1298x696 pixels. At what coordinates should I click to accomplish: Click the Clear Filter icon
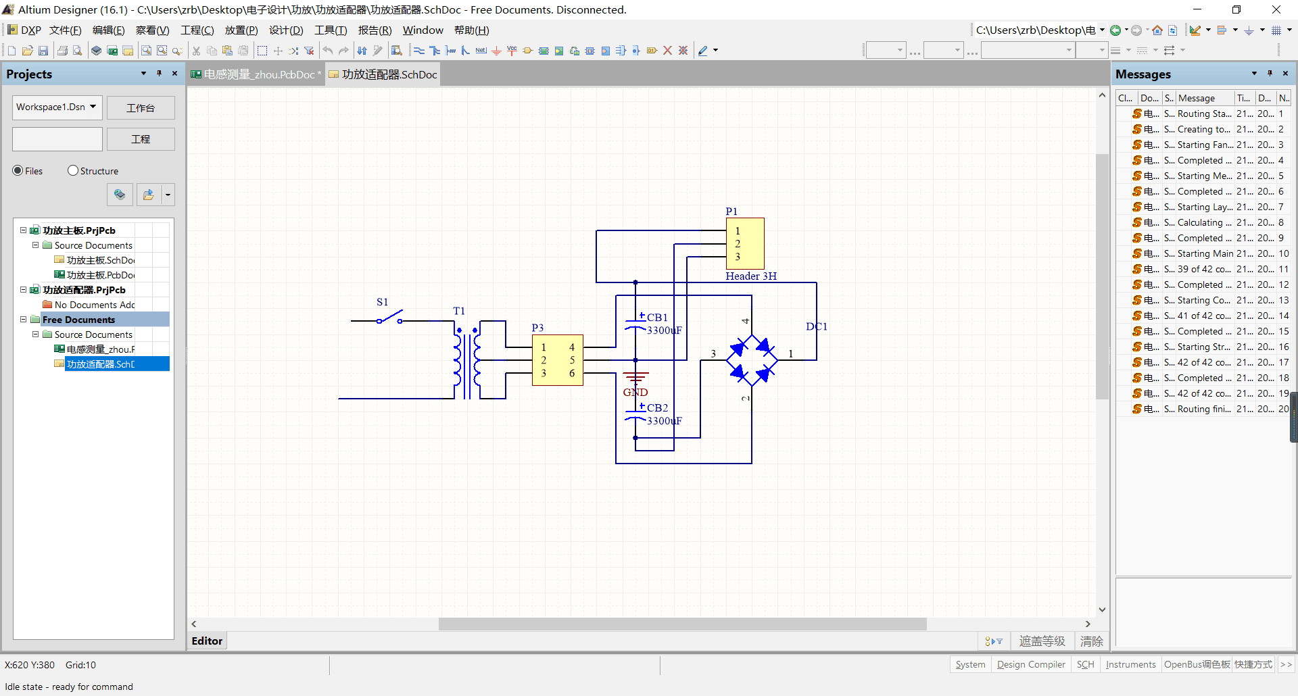tap(310, 51)
